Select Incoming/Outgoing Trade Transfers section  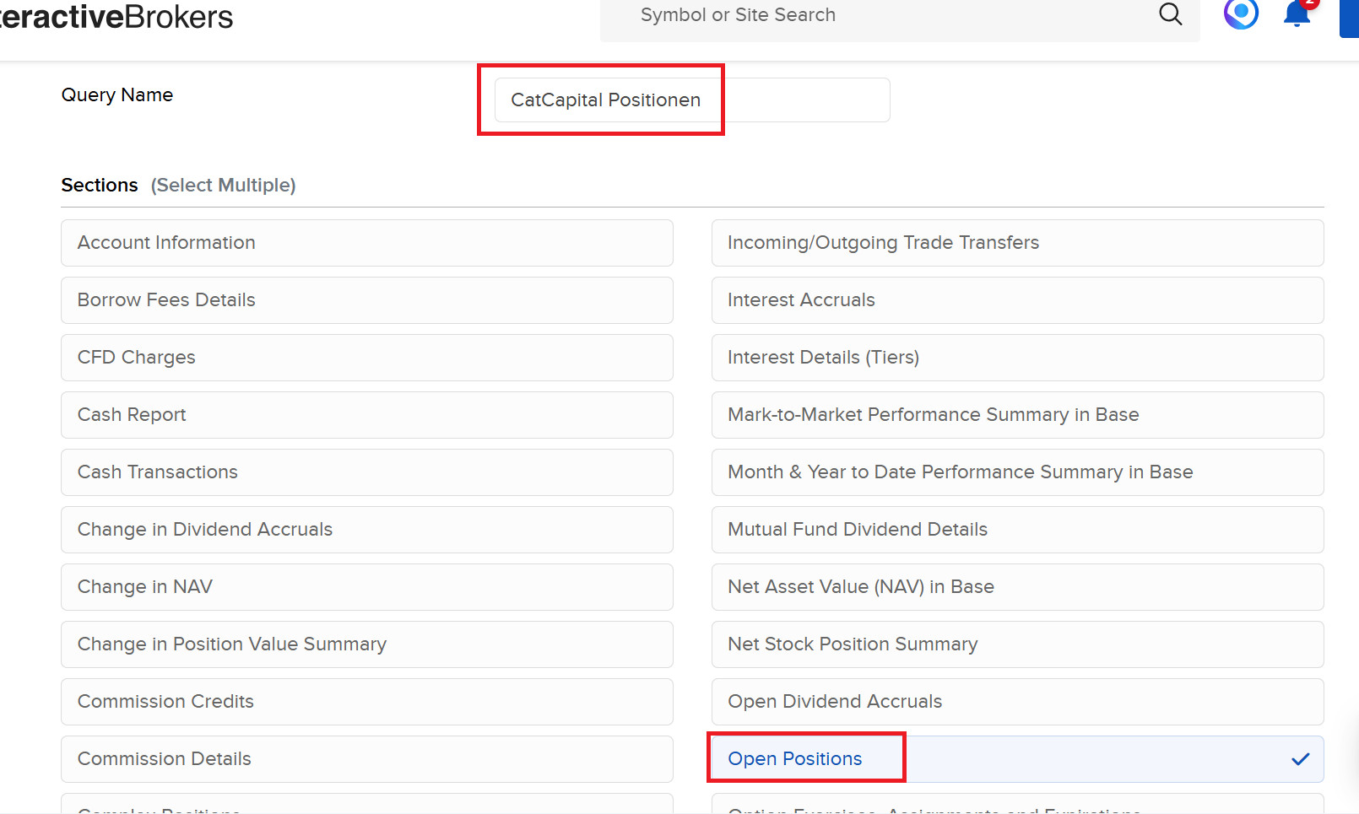[x=1017, y=243]
